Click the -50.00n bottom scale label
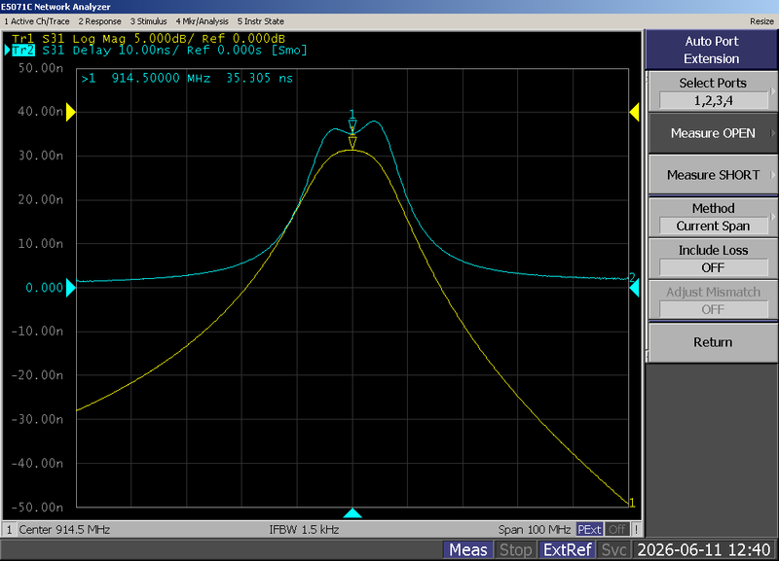The width and height of the screenshot is (779, 561). 37,507
